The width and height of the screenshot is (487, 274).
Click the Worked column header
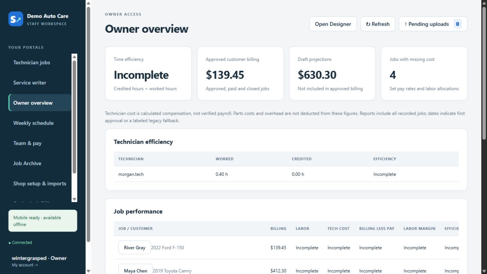coord(224,159)
